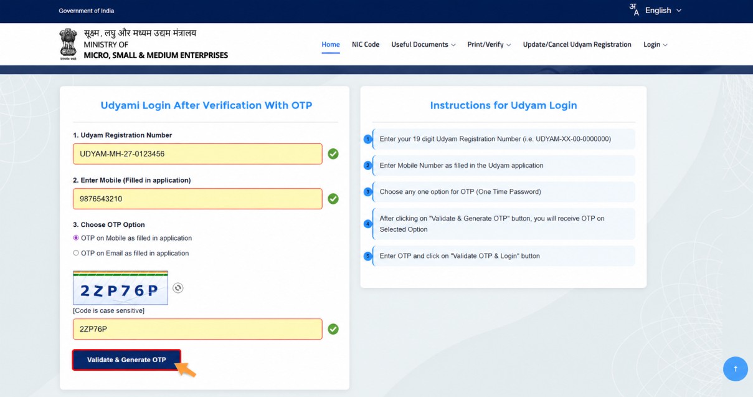Expand the Useful Documents menu

[424, 45]
